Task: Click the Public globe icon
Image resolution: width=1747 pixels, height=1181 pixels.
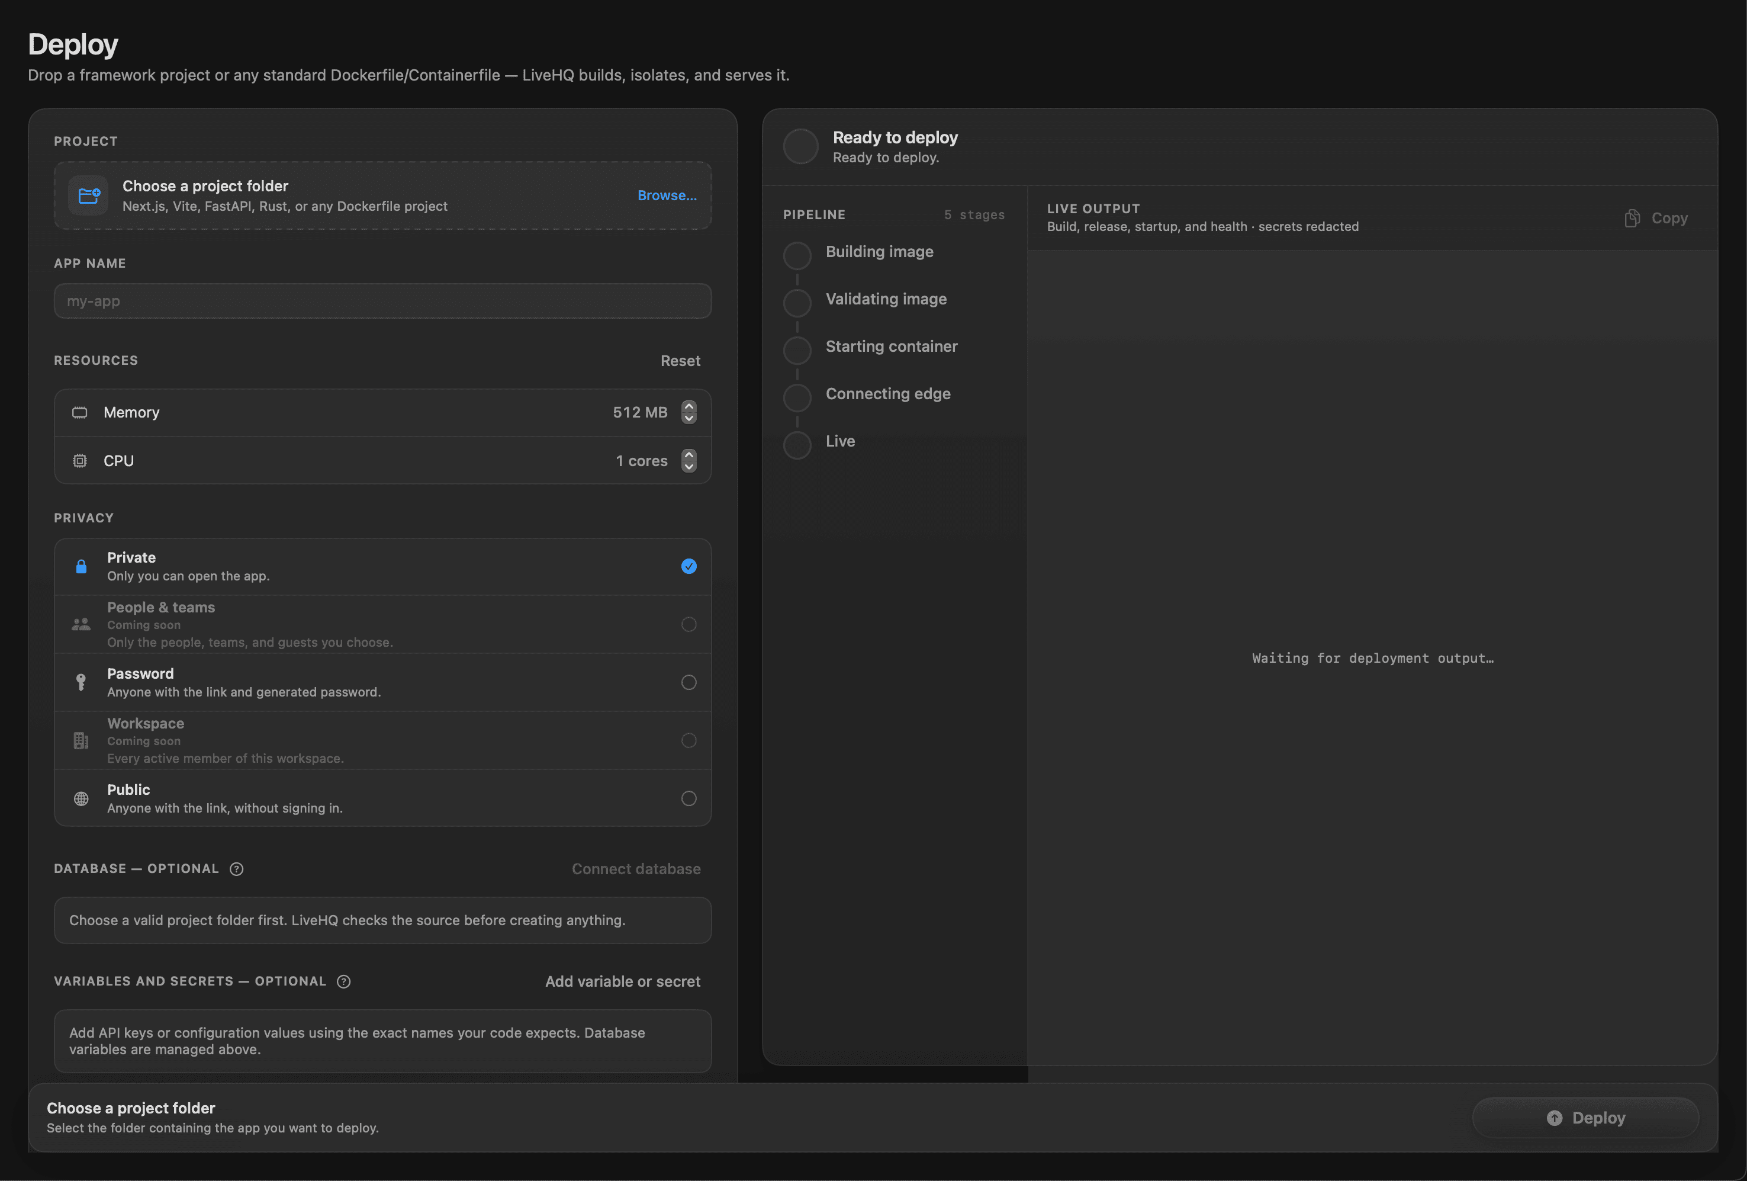Action: click(81, 798)
